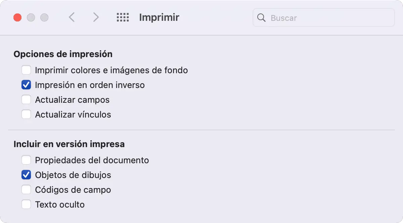Focus the Buscar search field
403x223 pixels.
click(324, 17)
